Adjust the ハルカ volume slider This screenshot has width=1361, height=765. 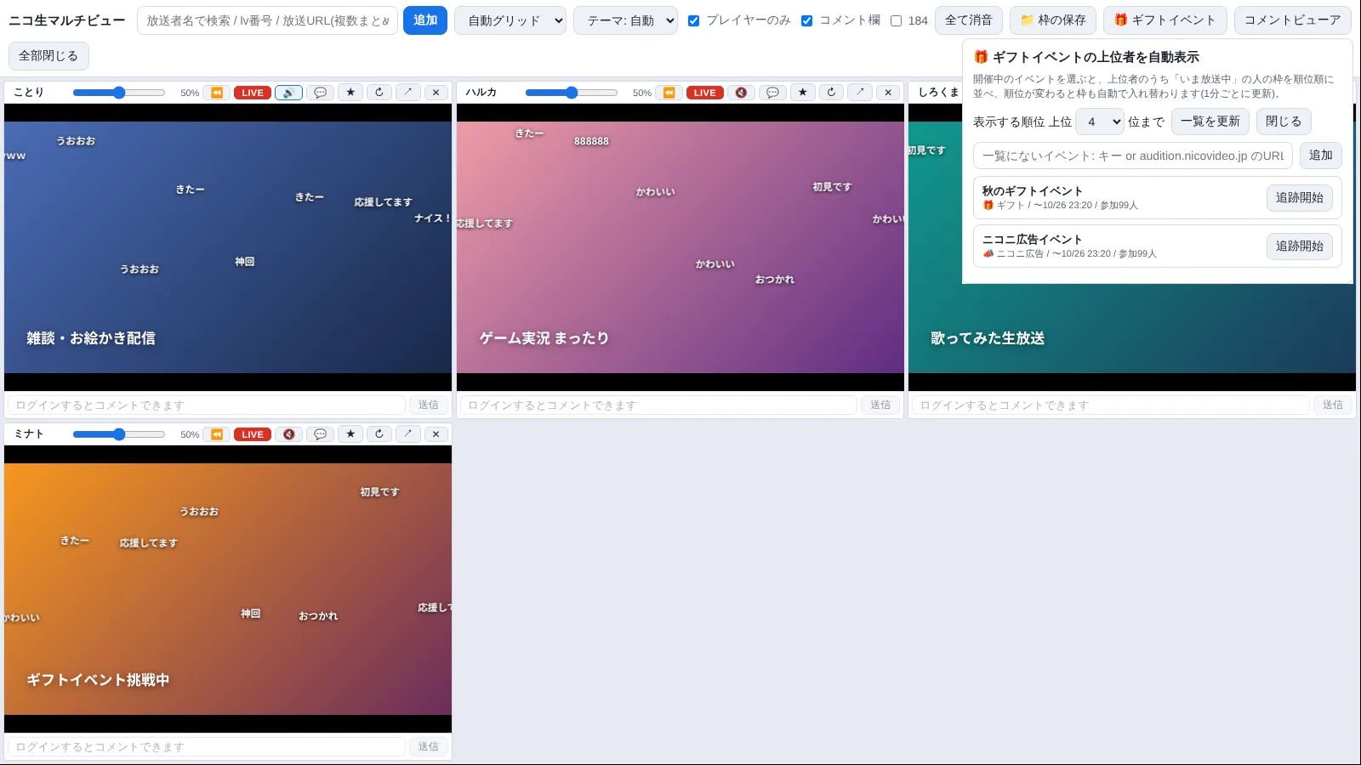[572, 93]
